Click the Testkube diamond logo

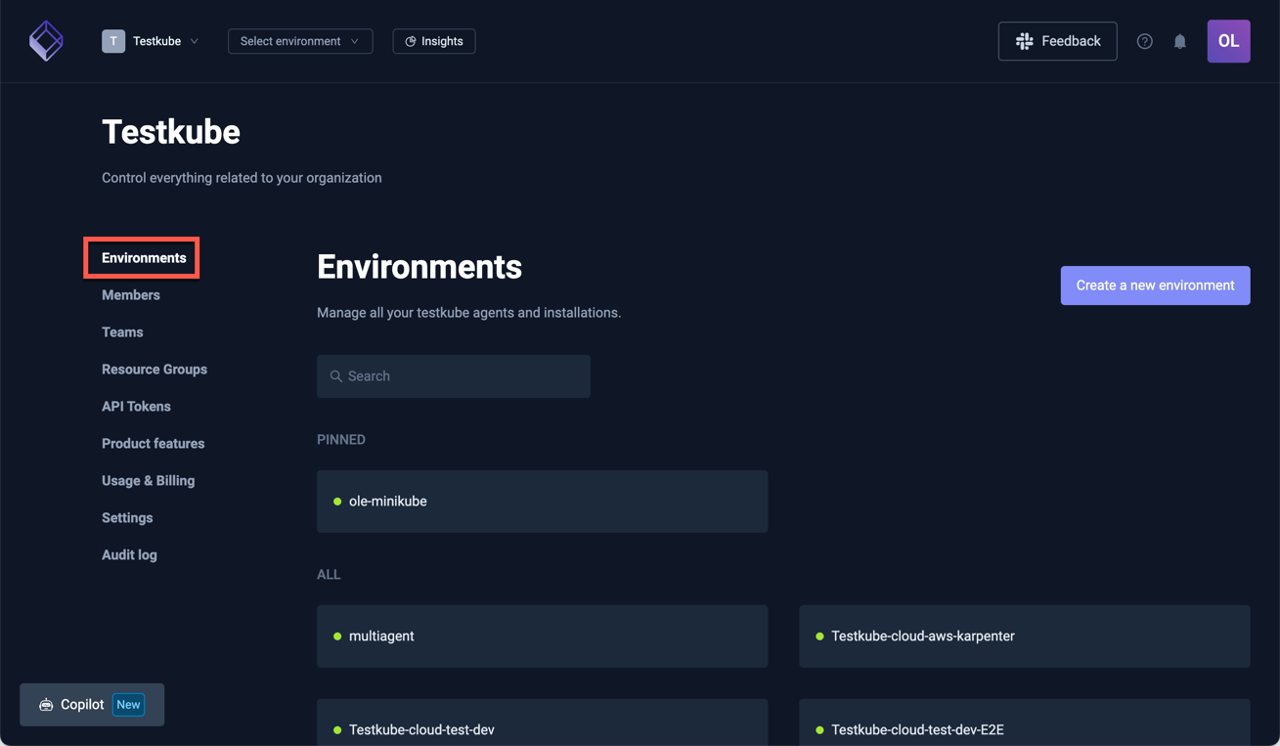(46, 40)
